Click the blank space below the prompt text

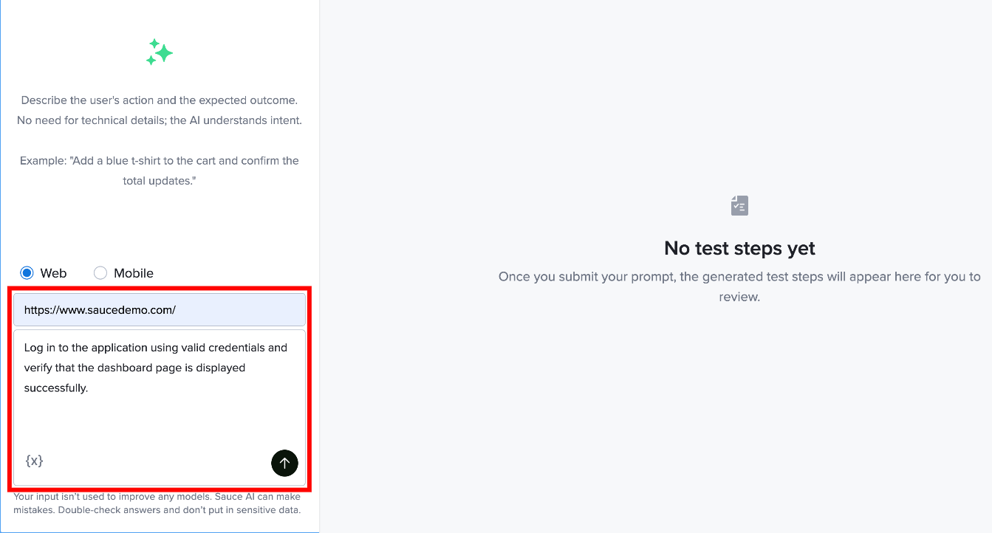point(160,422)
